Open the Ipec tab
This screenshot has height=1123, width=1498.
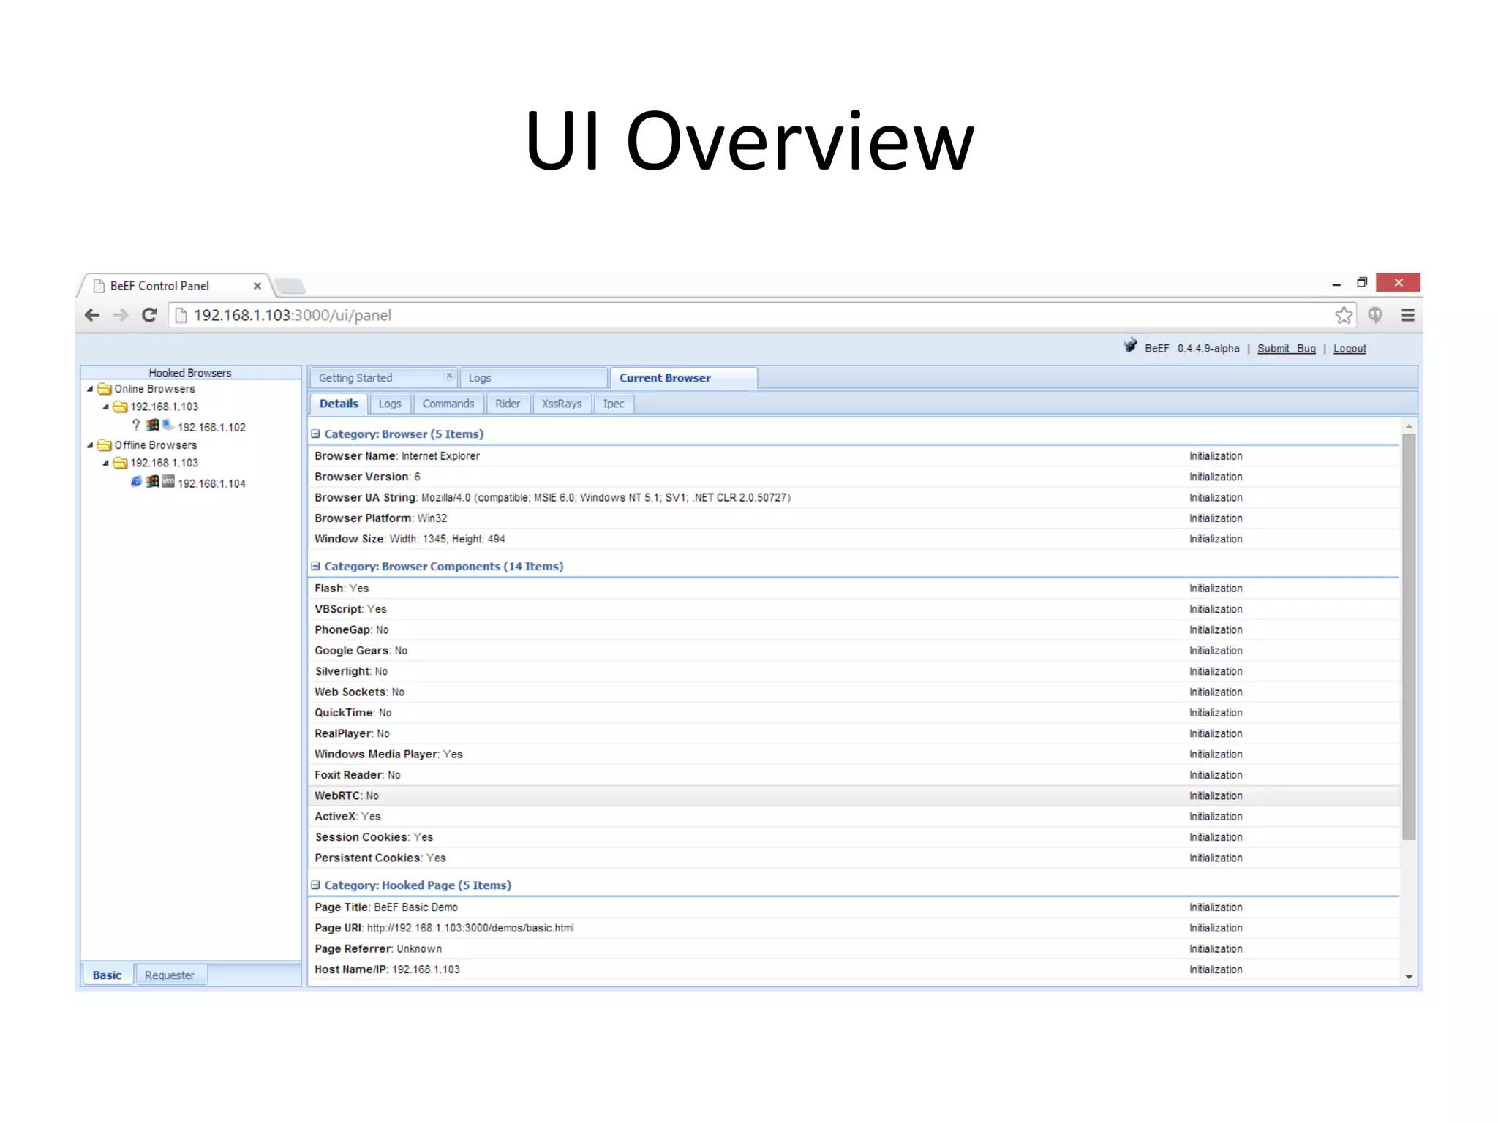614,404
